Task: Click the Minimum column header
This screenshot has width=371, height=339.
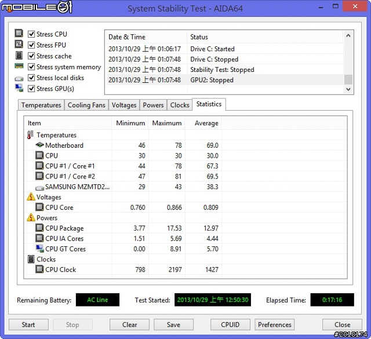Action: click(130, 123)
